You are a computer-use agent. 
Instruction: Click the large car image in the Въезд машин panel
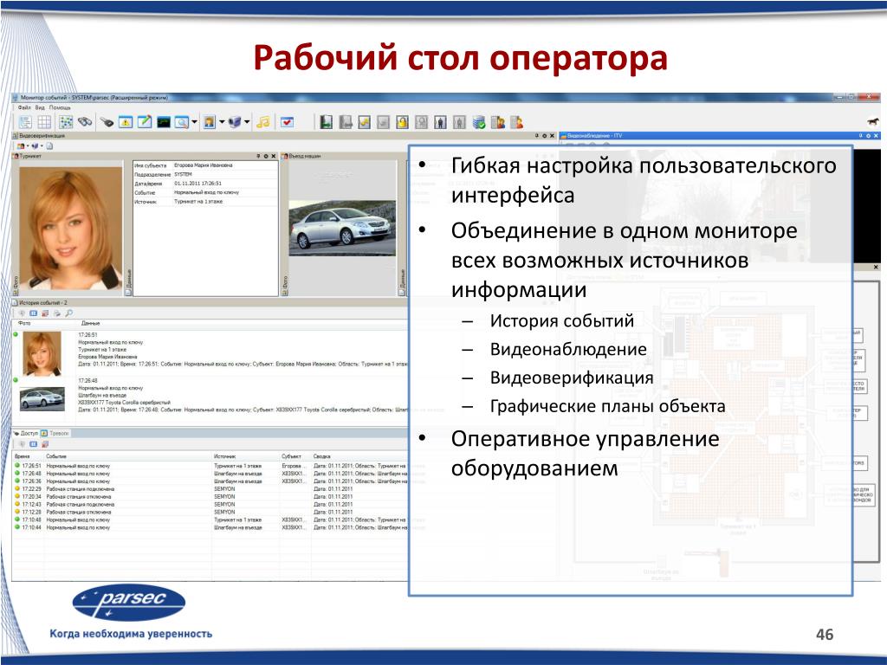341,228
